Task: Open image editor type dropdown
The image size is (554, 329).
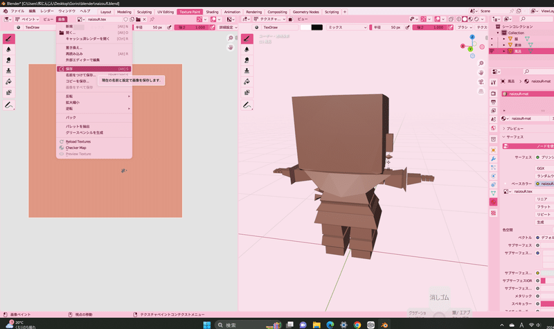Action: click(x=7, y=19)
